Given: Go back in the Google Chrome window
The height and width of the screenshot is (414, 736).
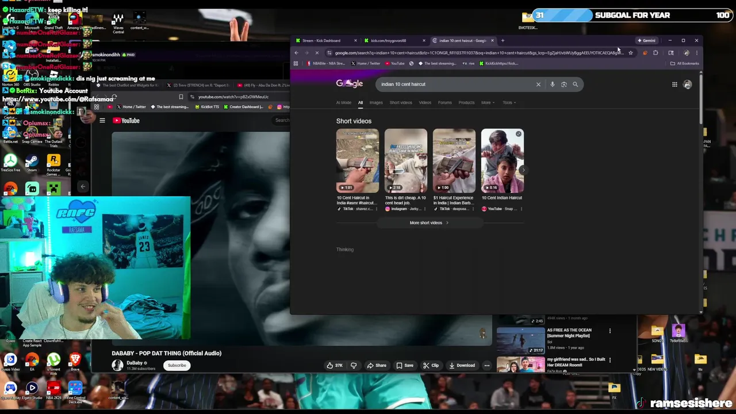Looking at the screenshot, I should (297, 53).
